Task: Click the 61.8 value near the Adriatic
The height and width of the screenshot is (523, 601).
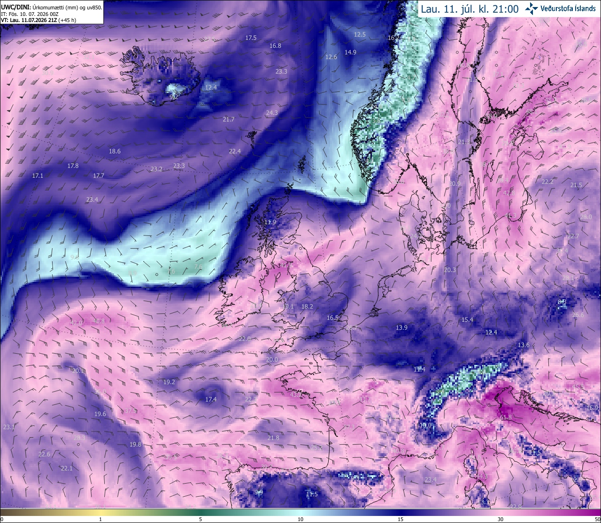Action: click(x=506, y=417)
